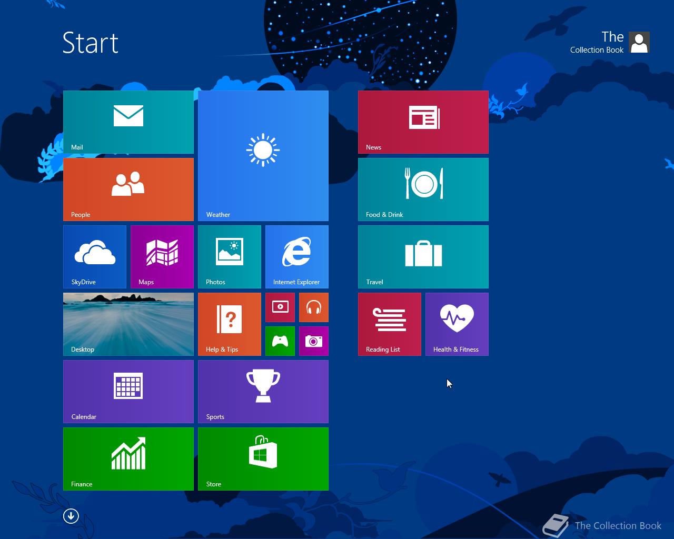This screenshot has width=674, height=539.
Task: Open the Weather tile
Action: [263, 156]
